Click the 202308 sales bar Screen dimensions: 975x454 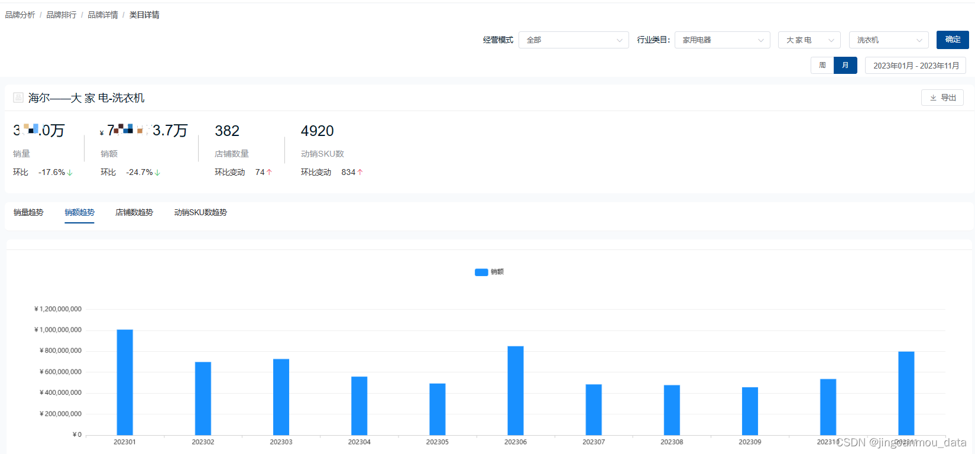pos(672,410)
